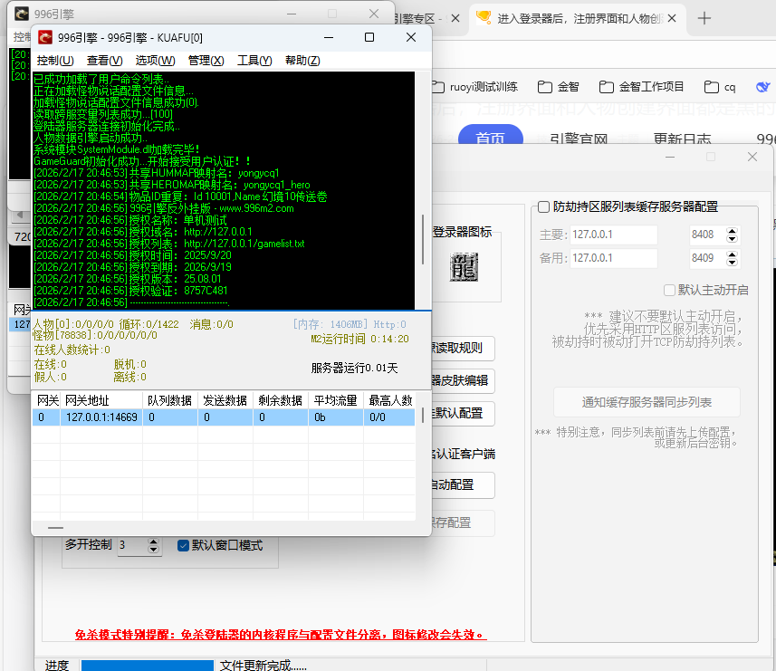Click the 996引擎 KUAFU window title icon

[45, 37]
